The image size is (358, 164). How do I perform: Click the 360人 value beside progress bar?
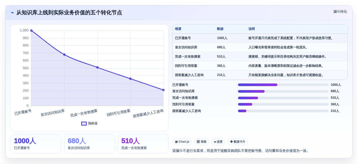tap(335, 104)
